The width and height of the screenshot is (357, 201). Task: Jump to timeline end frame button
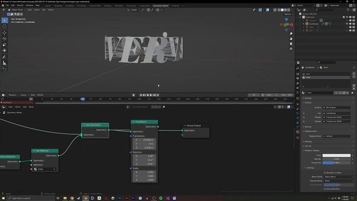coord(158,95)
